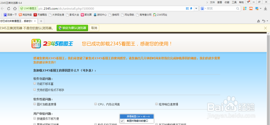The height and width of the screenshot is (125, 270).
Task: Open the screenshot tool dropdown arrow
Action: (261, 8)
